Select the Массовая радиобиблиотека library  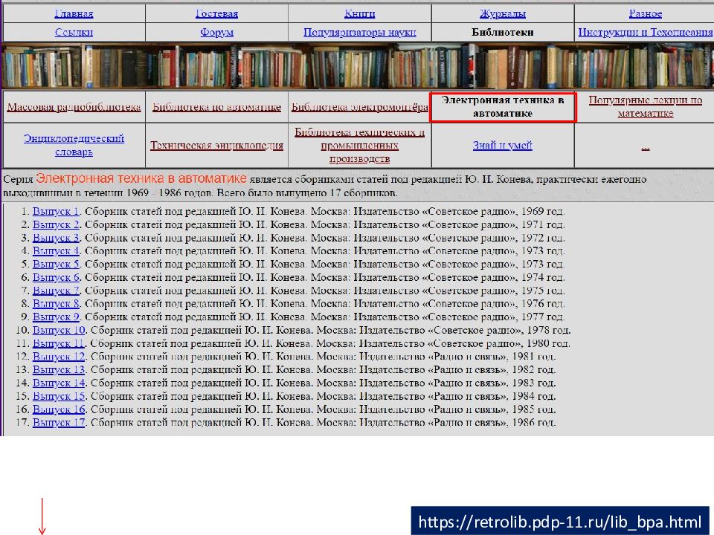(74, 108)
